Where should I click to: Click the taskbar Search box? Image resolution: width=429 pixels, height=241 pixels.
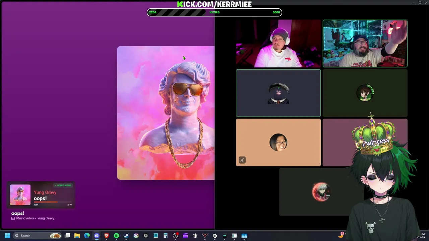[x=38, y=236]
